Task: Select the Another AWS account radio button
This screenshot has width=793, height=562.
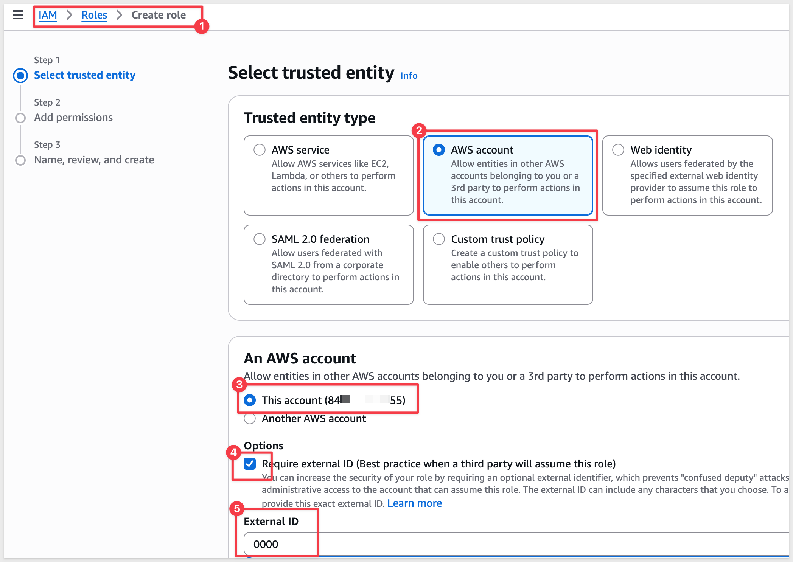Action: coord(250,419)
